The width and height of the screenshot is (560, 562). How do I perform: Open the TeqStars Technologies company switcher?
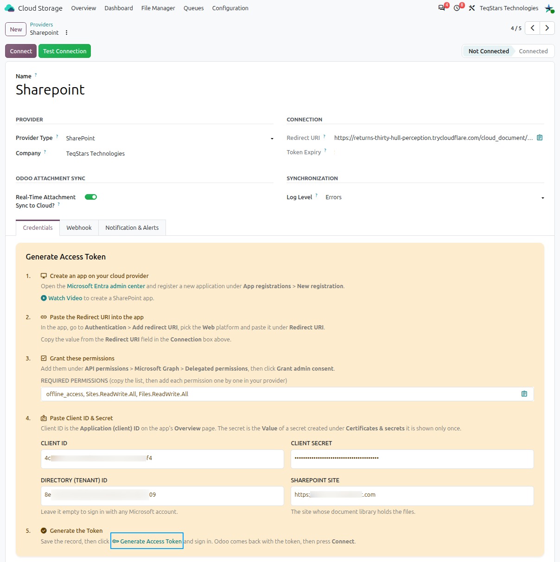click(509, 8)
